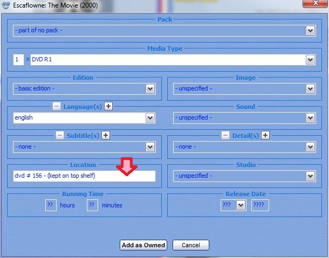The height and width of the screenshot is (258, 329).
Task: Click the '- part of no pack -' text
Action: pos(38,30)
